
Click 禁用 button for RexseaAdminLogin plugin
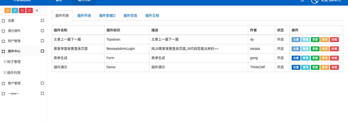point(325,49)
